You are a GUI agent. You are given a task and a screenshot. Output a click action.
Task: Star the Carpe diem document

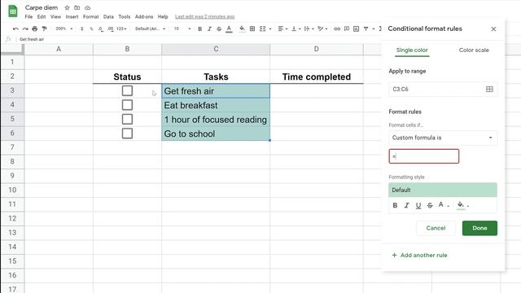tap(67, 7)
